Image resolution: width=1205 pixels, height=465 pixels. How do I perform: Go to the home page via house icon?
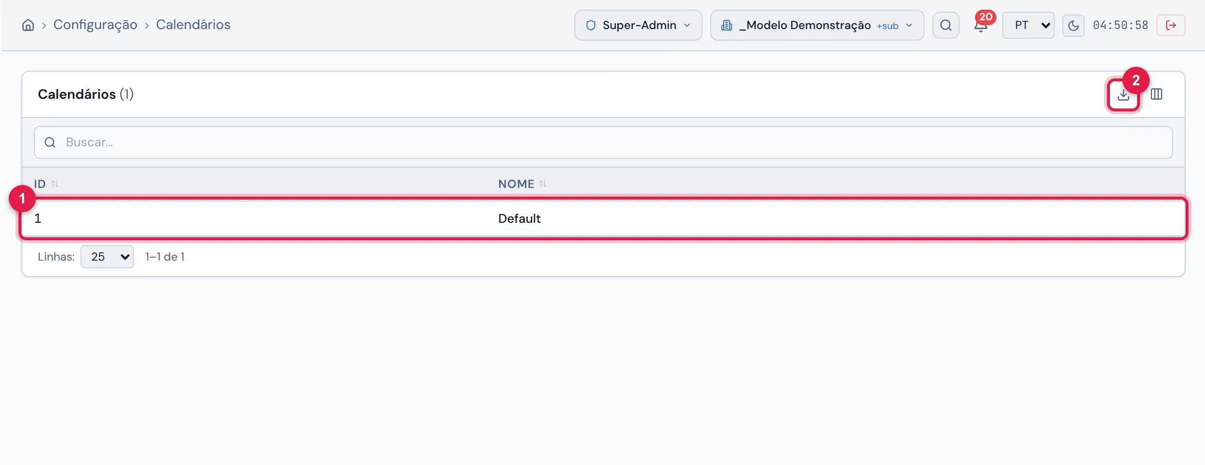(28, 25)
